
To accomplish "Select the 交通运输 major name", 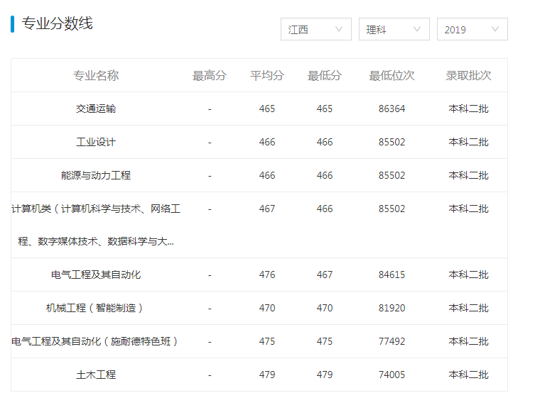I will point(96,109).
